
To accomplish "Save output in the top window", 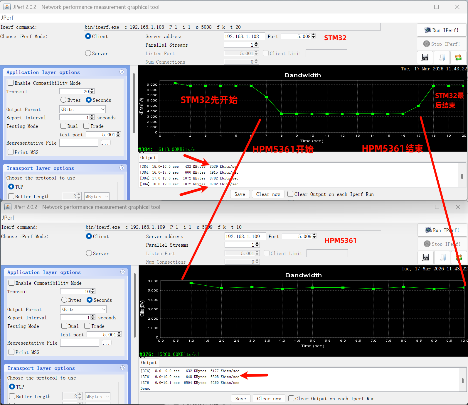I will (240, 194).
